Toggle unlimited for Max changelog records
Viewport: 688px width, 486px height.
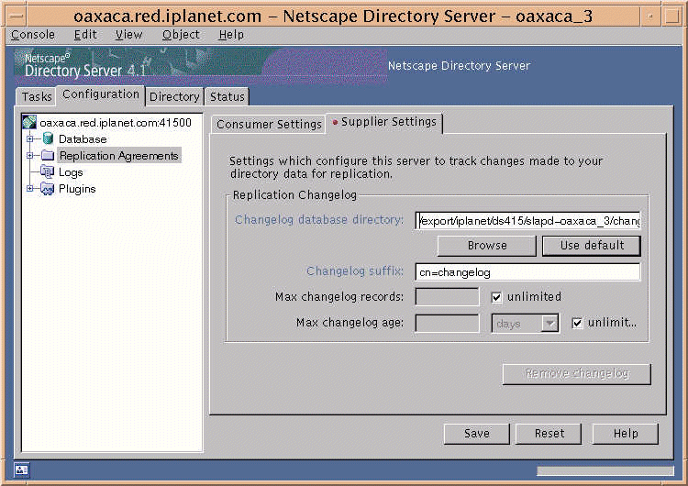(x=496, y=297)
